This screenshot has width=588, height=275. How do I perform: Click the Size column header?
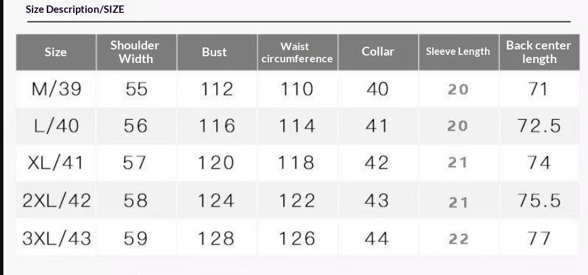click(x=56, y=52)
